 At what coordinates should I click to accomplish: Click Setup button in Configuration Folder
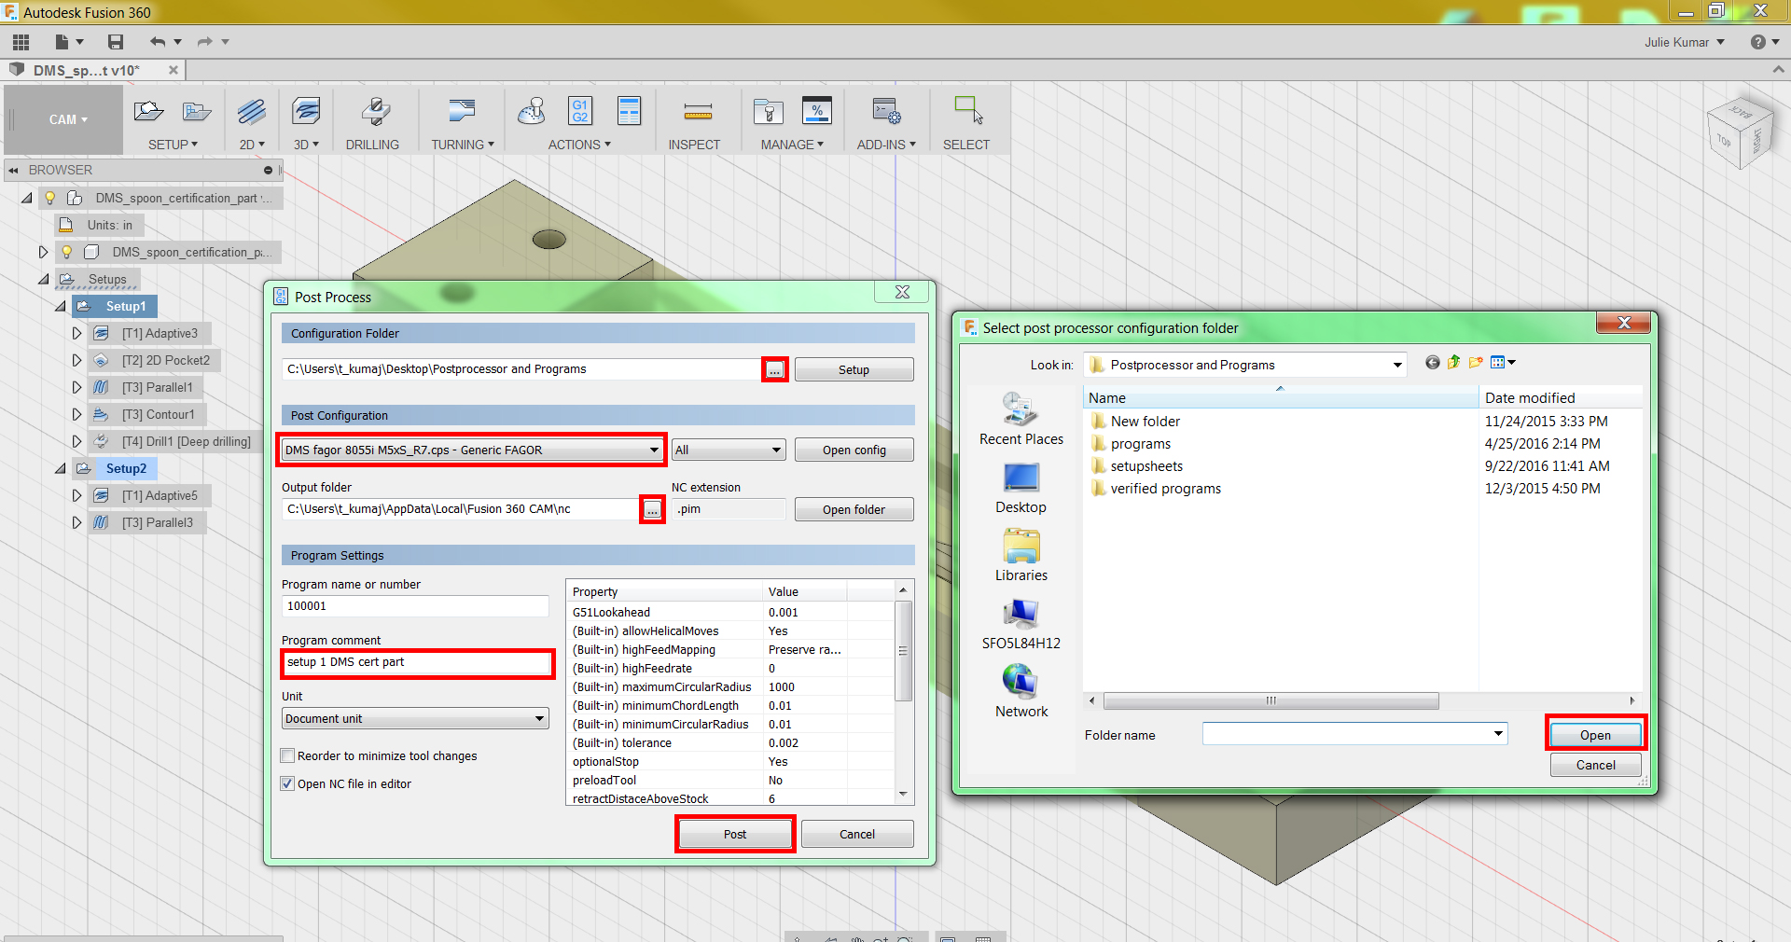click(x=854, y=369)
